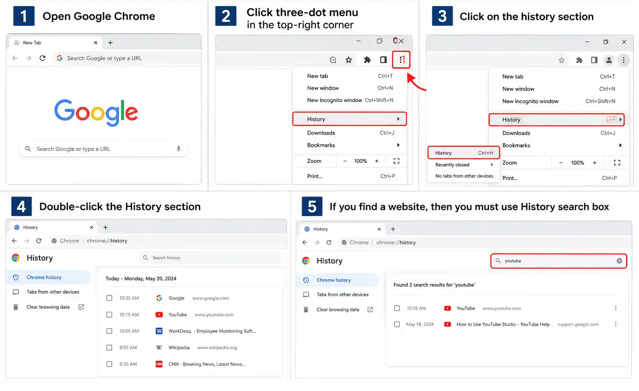Image resolution: width=639 pixels, height=391 pixels.
Task: Check the May 18, 2024 result checkbox
Action: point(397,324)
